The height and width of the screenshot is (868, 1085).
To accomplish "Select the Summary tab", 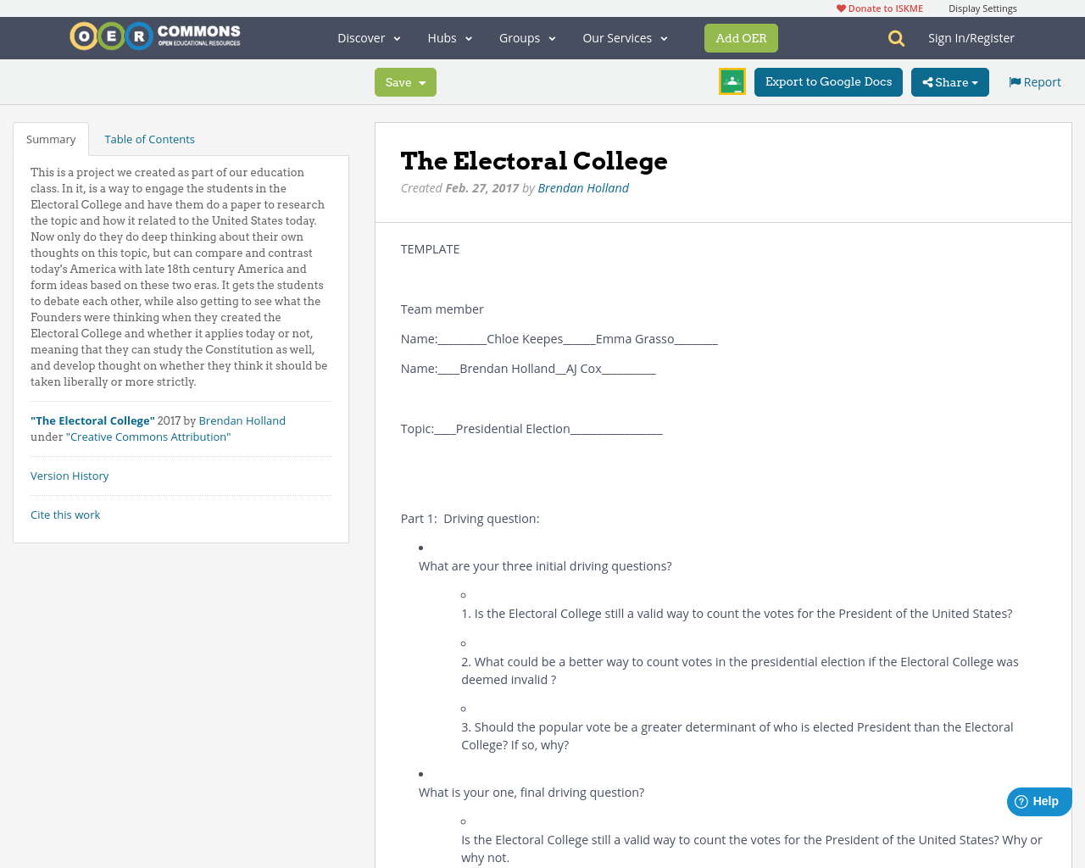I will [x=50, y=137].
